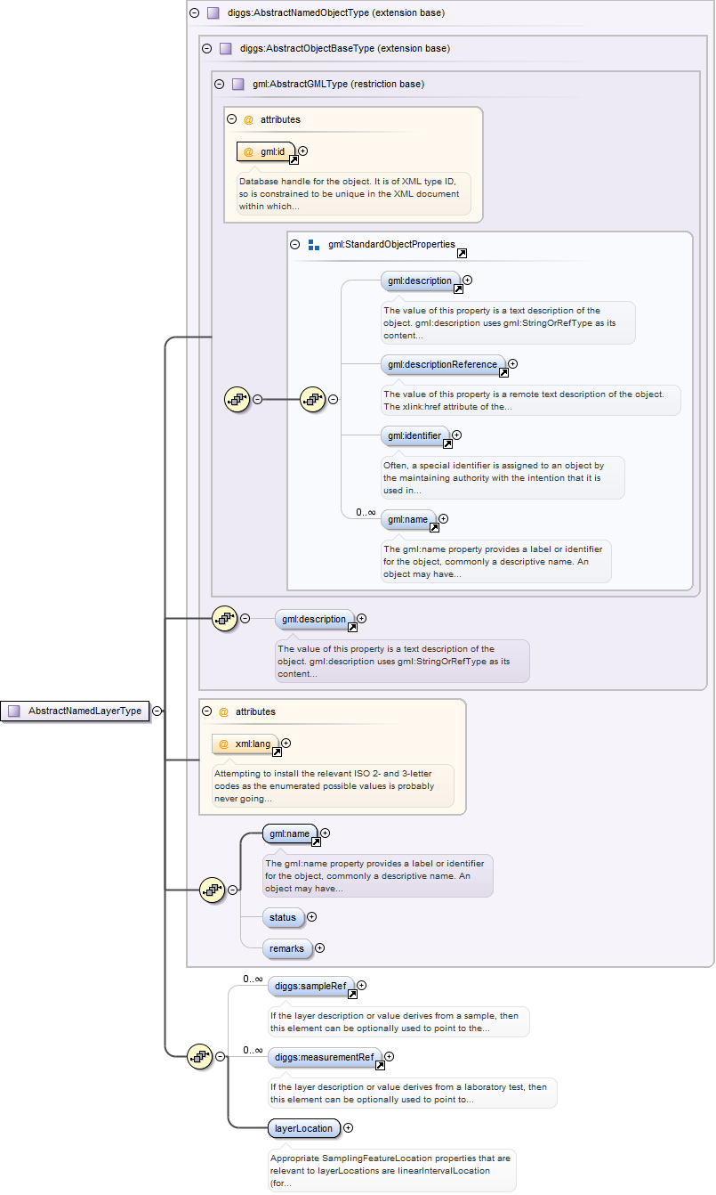Click the sequence compositor icon left of gml:name group
The image size is (716, 1195).
[212, 889]
